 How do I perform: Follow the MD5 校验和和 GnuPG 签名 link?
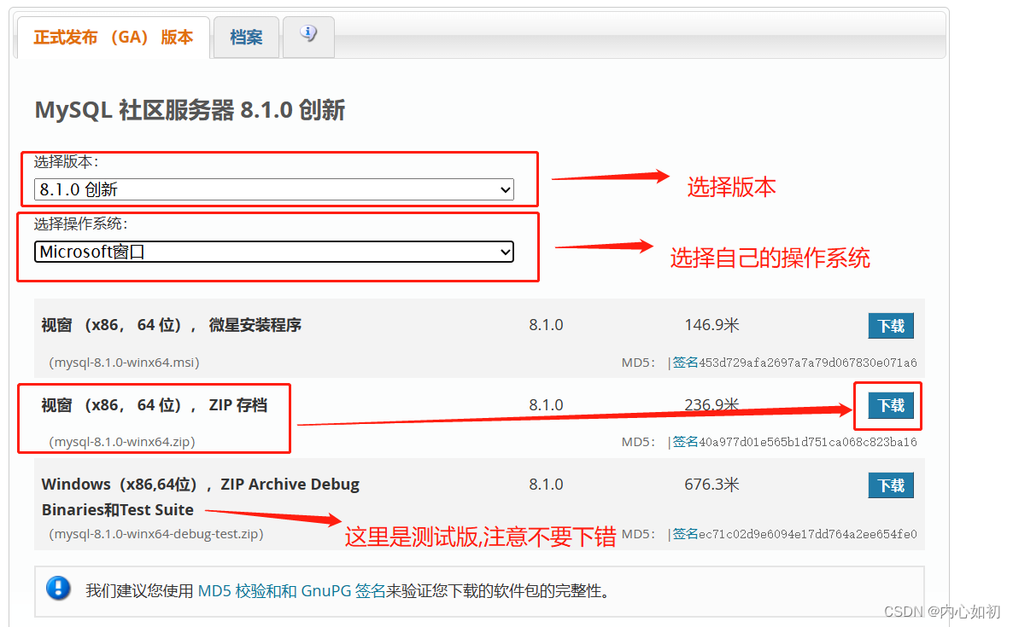(291, 591)
